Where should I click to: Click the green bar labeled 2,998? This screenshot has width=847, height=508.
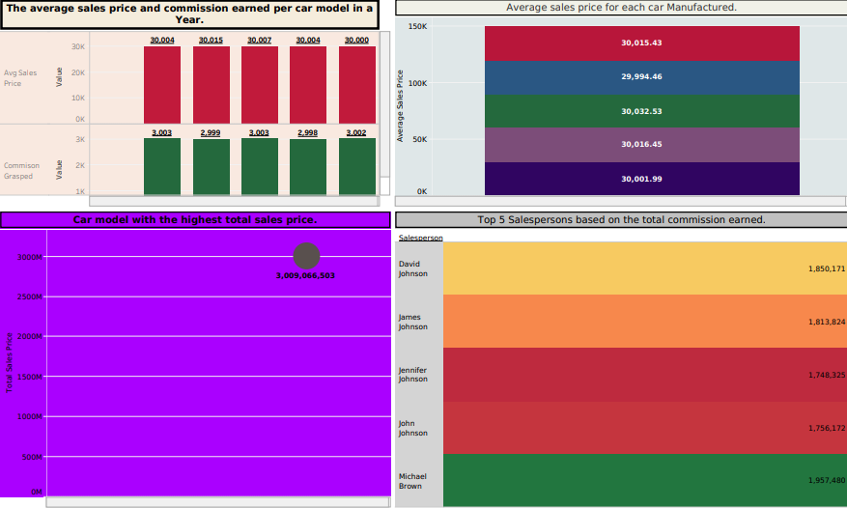tap(308, 166)
